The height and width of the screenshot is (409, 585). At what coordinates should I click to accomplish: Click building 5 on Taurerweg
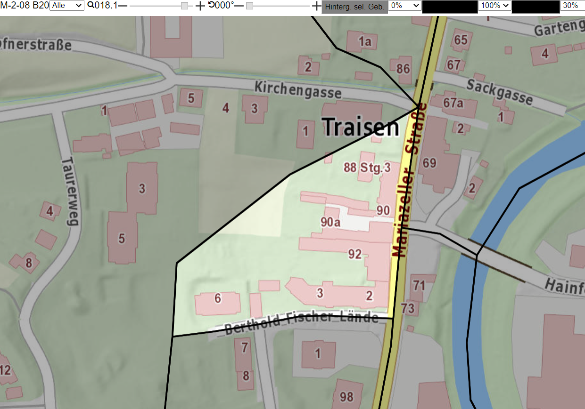point(122,237)
